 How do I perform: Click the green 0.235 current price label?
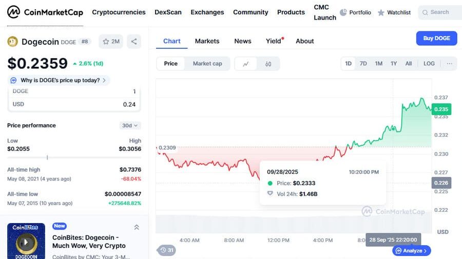[x=441, y=109]
